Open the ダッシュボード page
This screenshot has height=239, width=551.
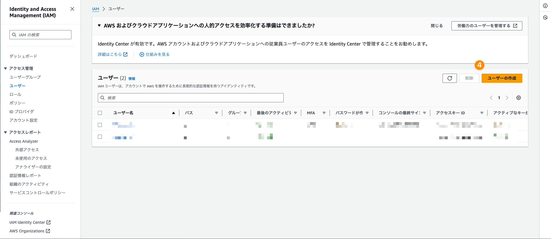click(x=23, y=56)
